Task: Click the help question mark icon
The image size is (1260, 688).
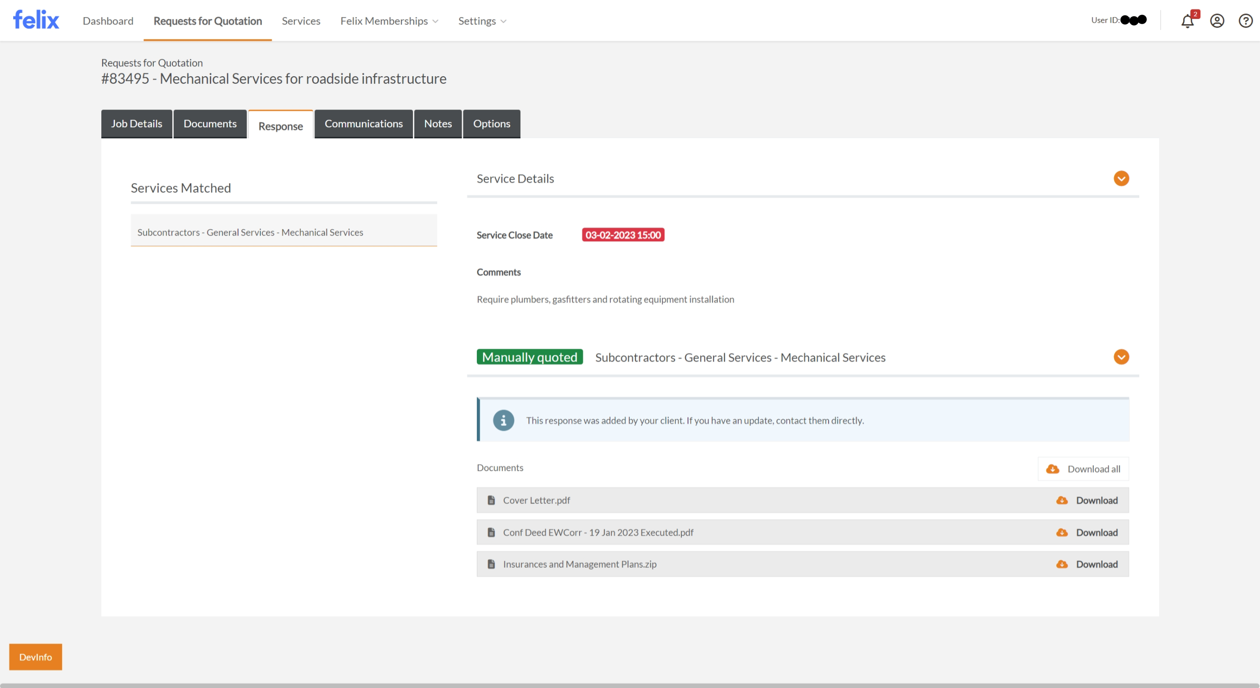Action: pyautogui.click(x=1245, y=21)
